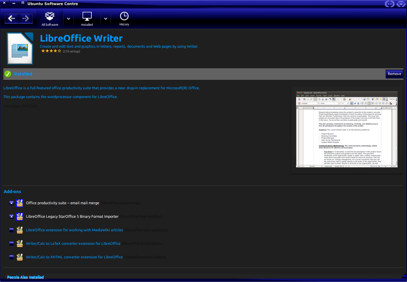Click the StarOffice 5 Binary Importer package icon

pyautogui.click(x=19, y=216)
